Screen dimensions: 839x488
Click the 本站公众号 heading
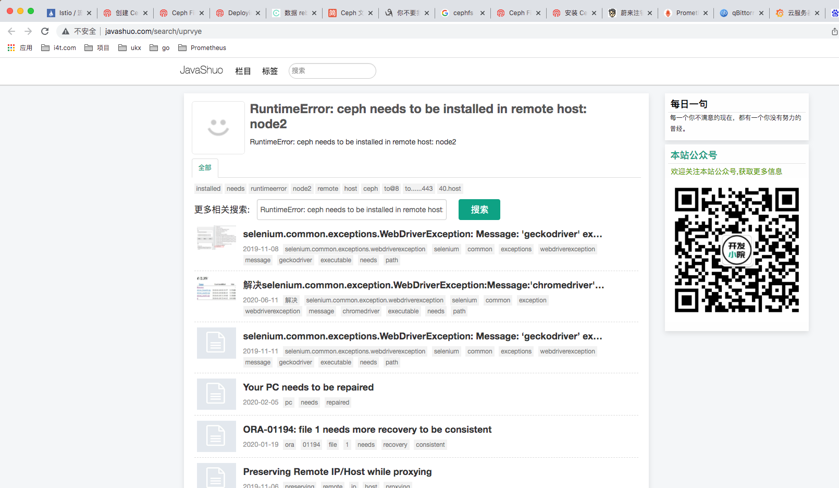click(694, 155)
